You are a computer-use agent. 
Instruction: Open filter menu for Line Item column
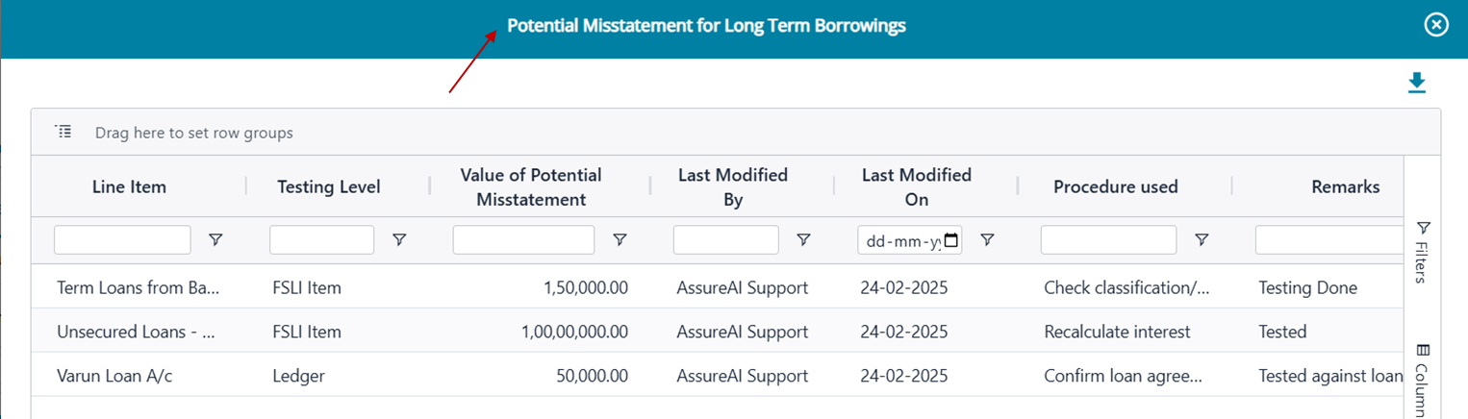pyautogui.click(x=215, y=240)
